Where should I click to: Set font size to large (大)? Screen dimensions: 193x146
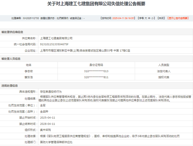click(x=146, y=18)
